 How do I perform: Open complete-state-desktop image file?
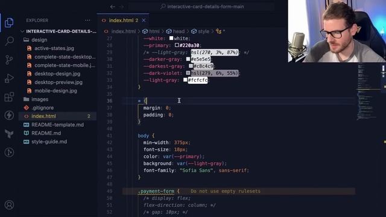65,57
